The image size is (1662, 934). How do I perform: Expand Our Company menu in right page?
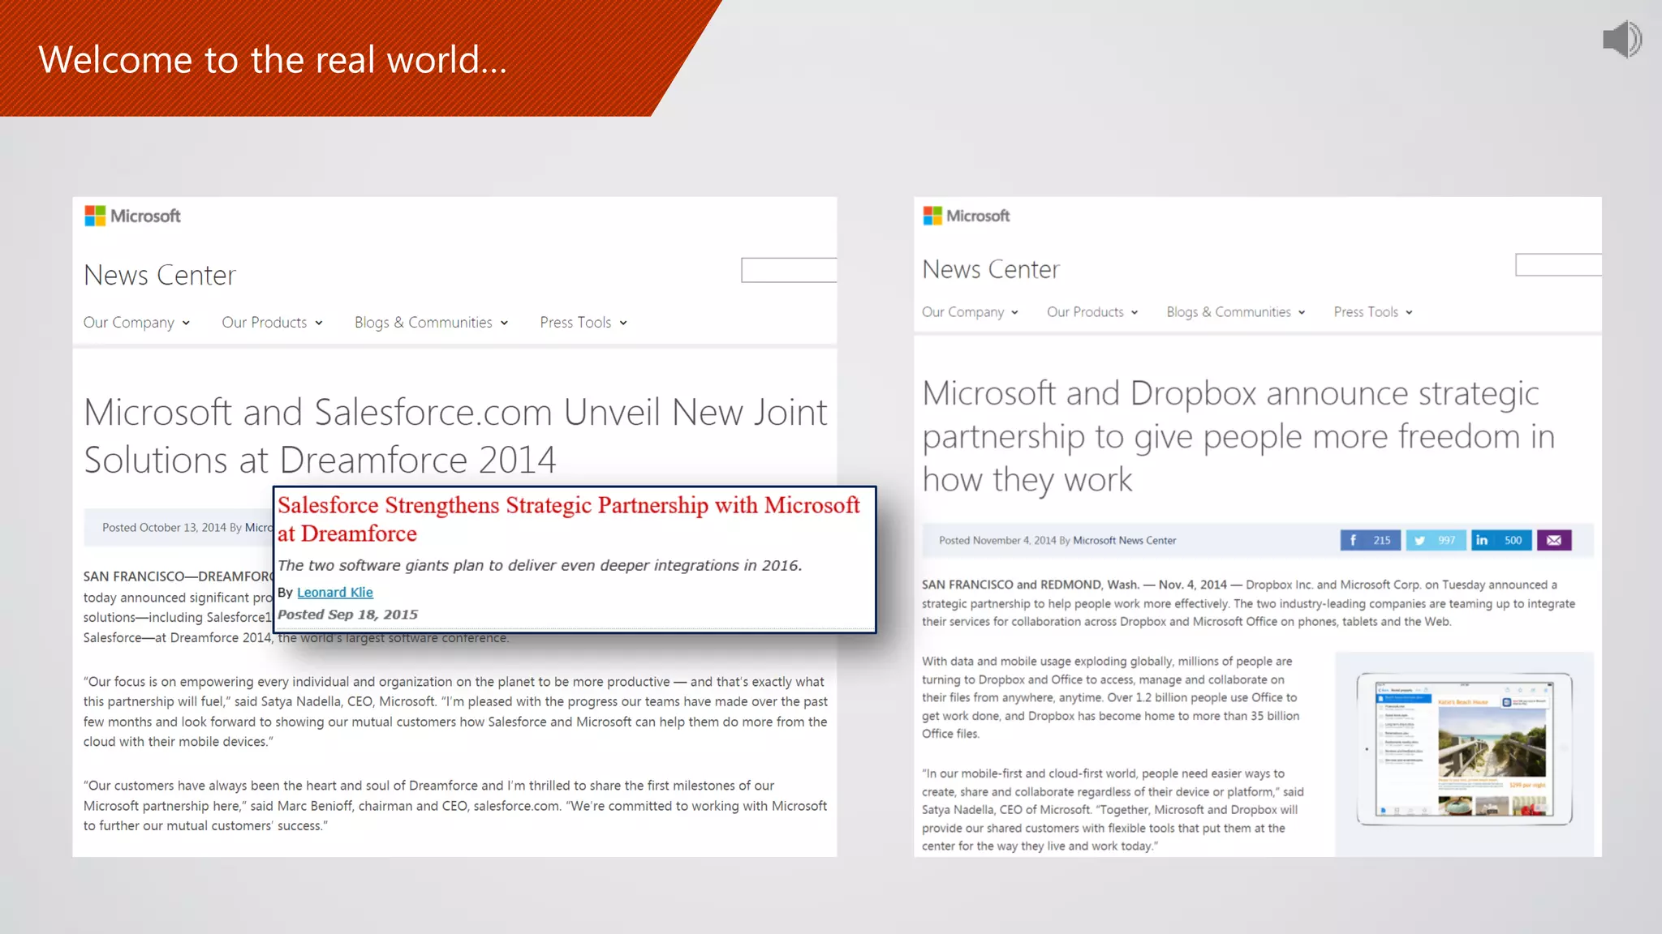pyautogui.click(x=970, y=312)
